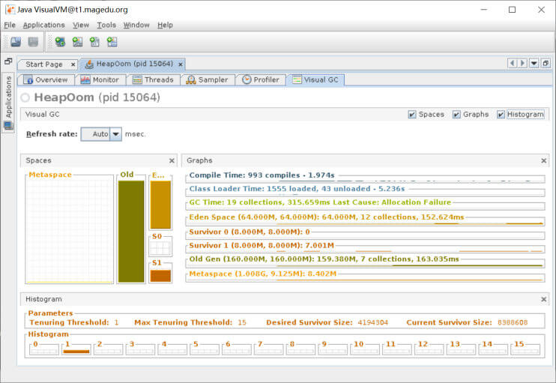Click the Survivor 0 graph label
This screenshot has width=556, height=383.
[250, 232]
